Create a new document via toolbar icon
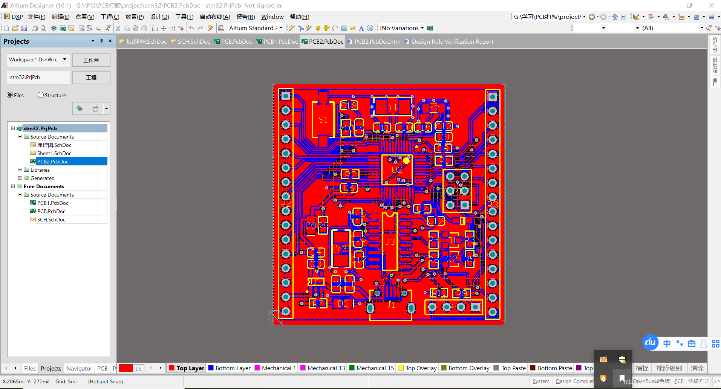 (x=6, y=28)
